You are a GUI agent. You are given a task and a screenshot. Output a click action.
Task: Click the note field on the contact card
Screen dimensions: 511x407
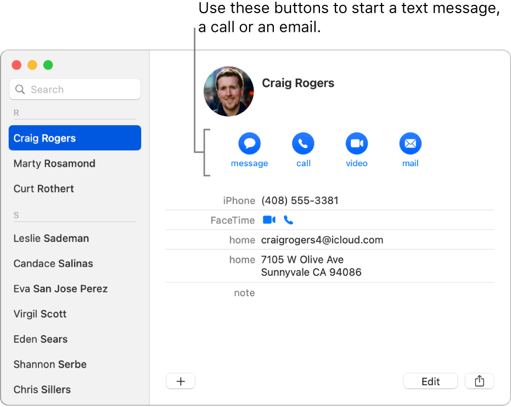tap(244, 292)
